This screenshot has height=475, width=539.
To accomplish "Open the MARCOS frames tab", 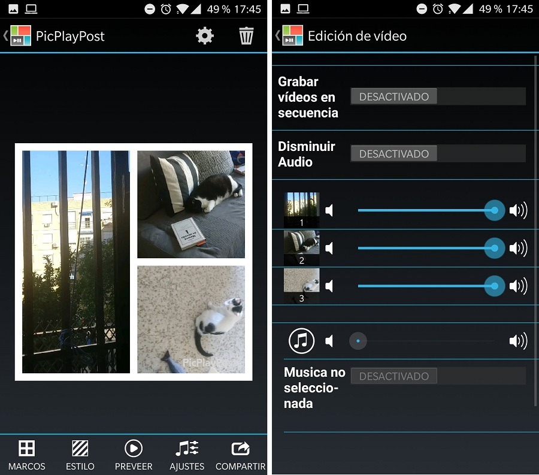I will pos(26,455).
